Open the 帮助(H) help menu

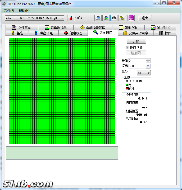(x=24, y=11)
